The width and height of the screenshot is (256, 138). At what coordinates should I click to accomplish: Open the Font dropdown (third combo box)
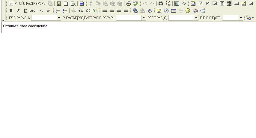coord(196,18)
